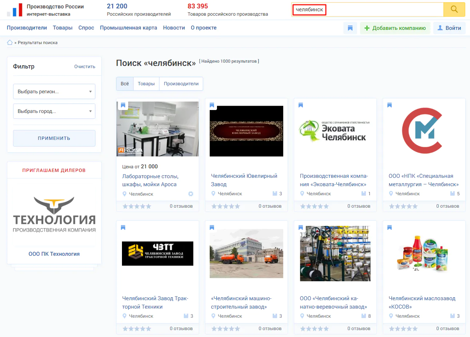
Task: Bookmark Челябинский Завод Тракторной Техники card
Action: pyautogui.click(x=123, y=228)
